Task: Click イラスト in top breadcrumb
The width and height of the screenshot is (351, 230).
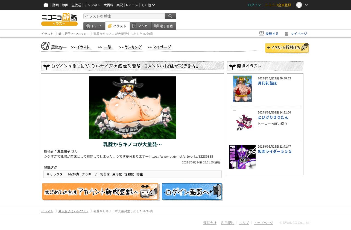Action: point(47,34)
